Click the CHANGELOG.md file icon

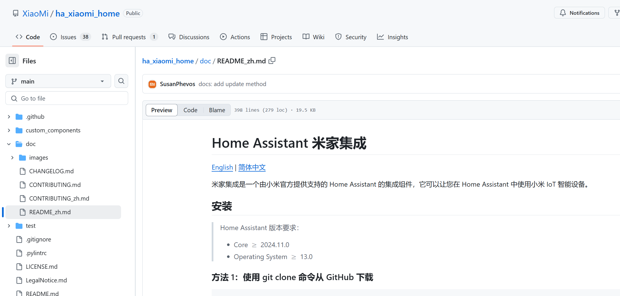point(23,171)
